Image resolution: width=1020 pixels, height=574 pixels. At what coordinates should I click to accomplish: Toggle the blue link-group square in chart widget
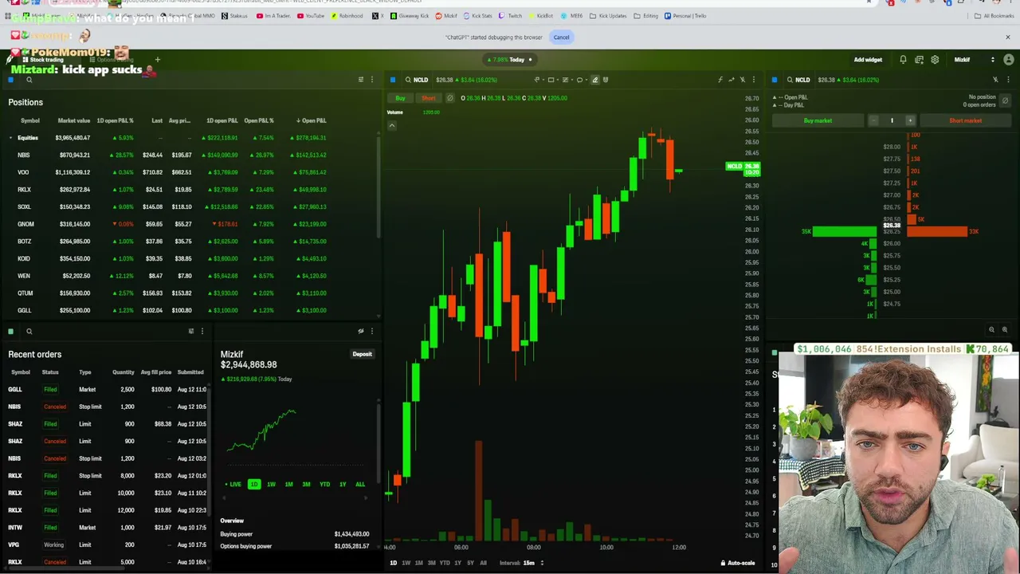[393, 80]
